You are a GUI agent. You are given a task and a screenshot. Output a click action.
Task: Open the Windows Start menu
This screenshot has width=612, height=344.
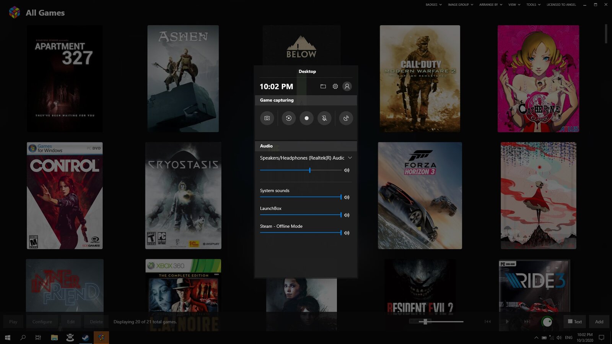[8, 338]
